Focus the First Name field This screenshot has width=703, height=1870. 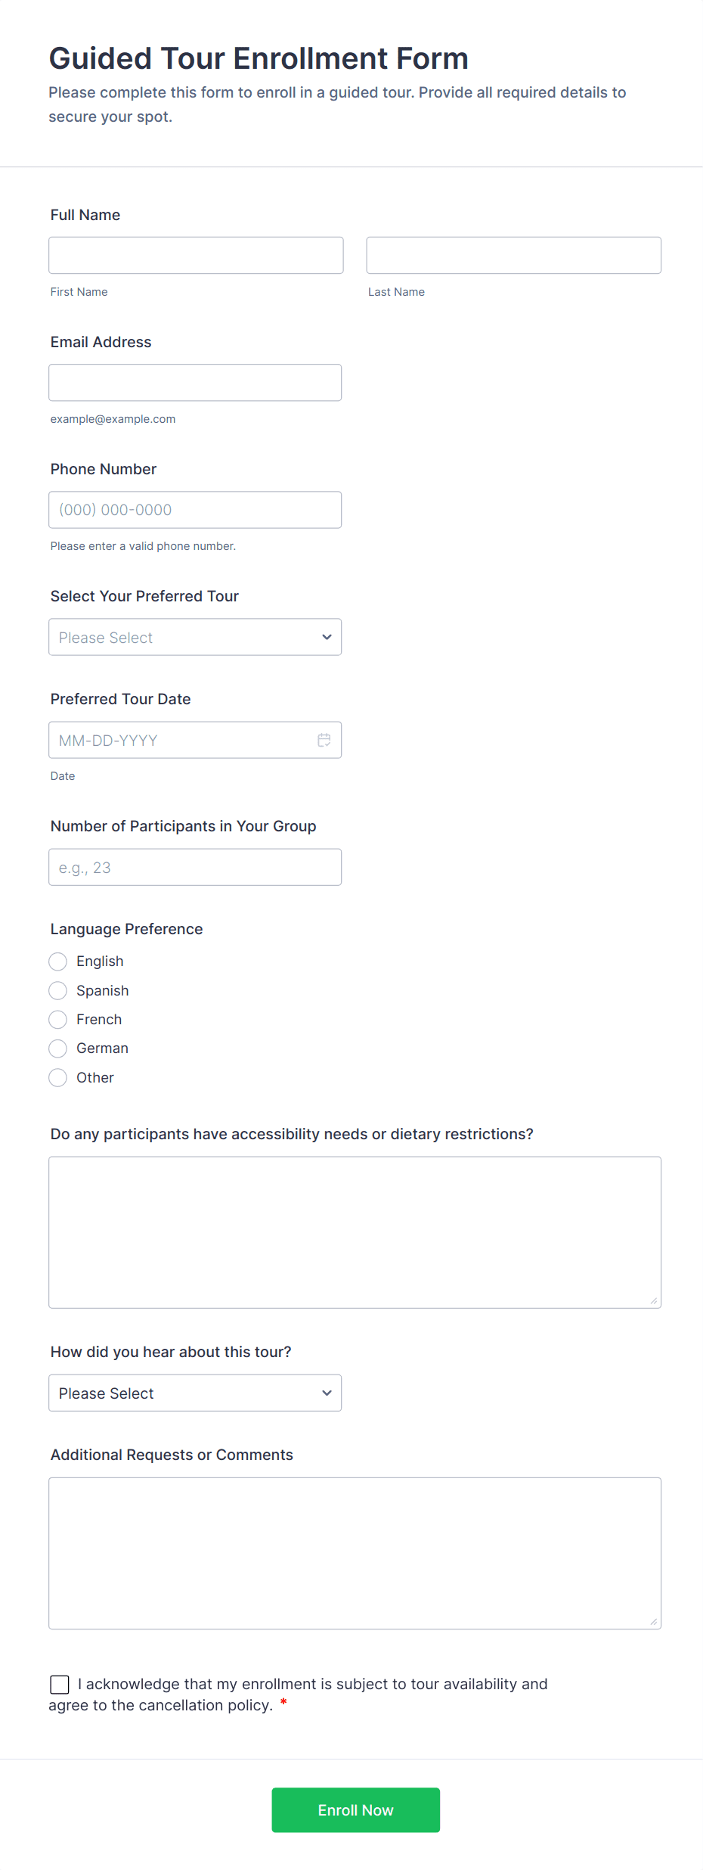196,255
